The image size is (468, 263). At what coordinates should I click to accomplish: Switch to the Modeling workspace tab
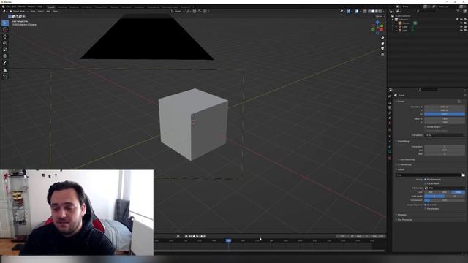point(62,7)
